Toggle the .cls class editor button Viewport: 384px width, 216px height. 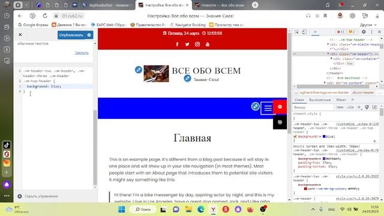(x=350, y=107)
